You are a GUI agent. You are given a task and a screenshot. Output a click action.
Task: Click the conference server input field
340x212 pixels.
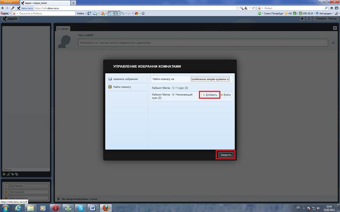(x=210, y=79)
